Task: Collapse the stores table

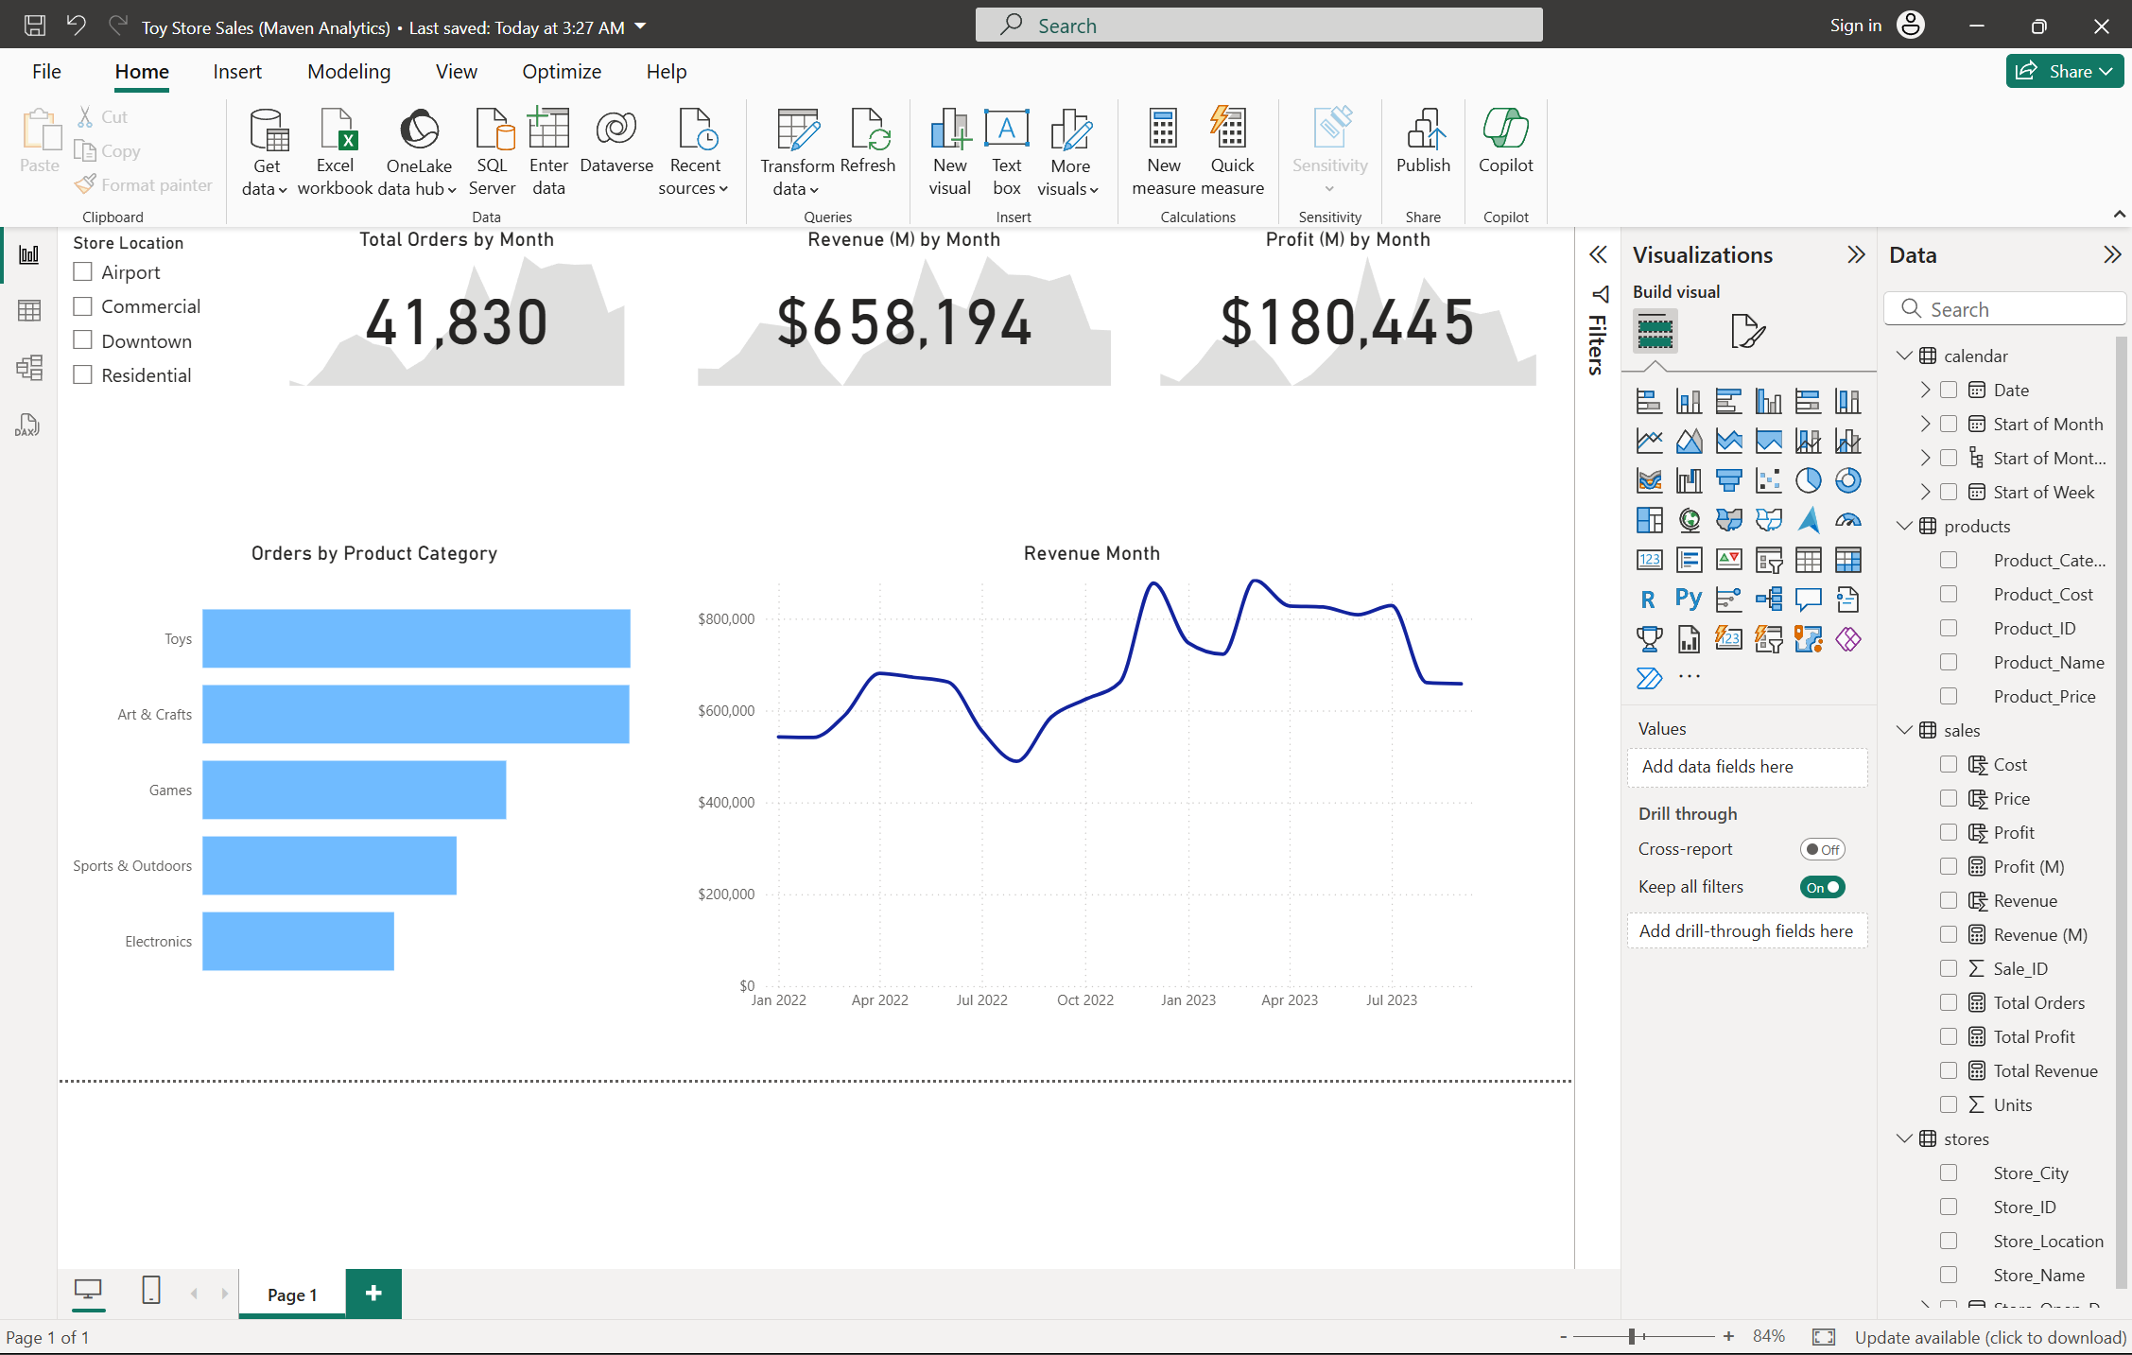Action: [x=1904, y=1138]
